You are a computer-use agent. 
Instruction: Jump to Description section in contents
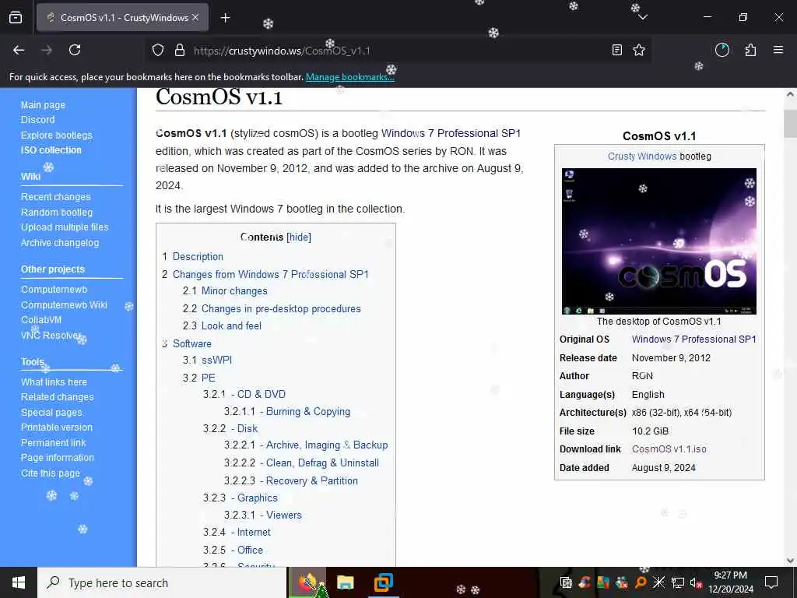point(198,257)
